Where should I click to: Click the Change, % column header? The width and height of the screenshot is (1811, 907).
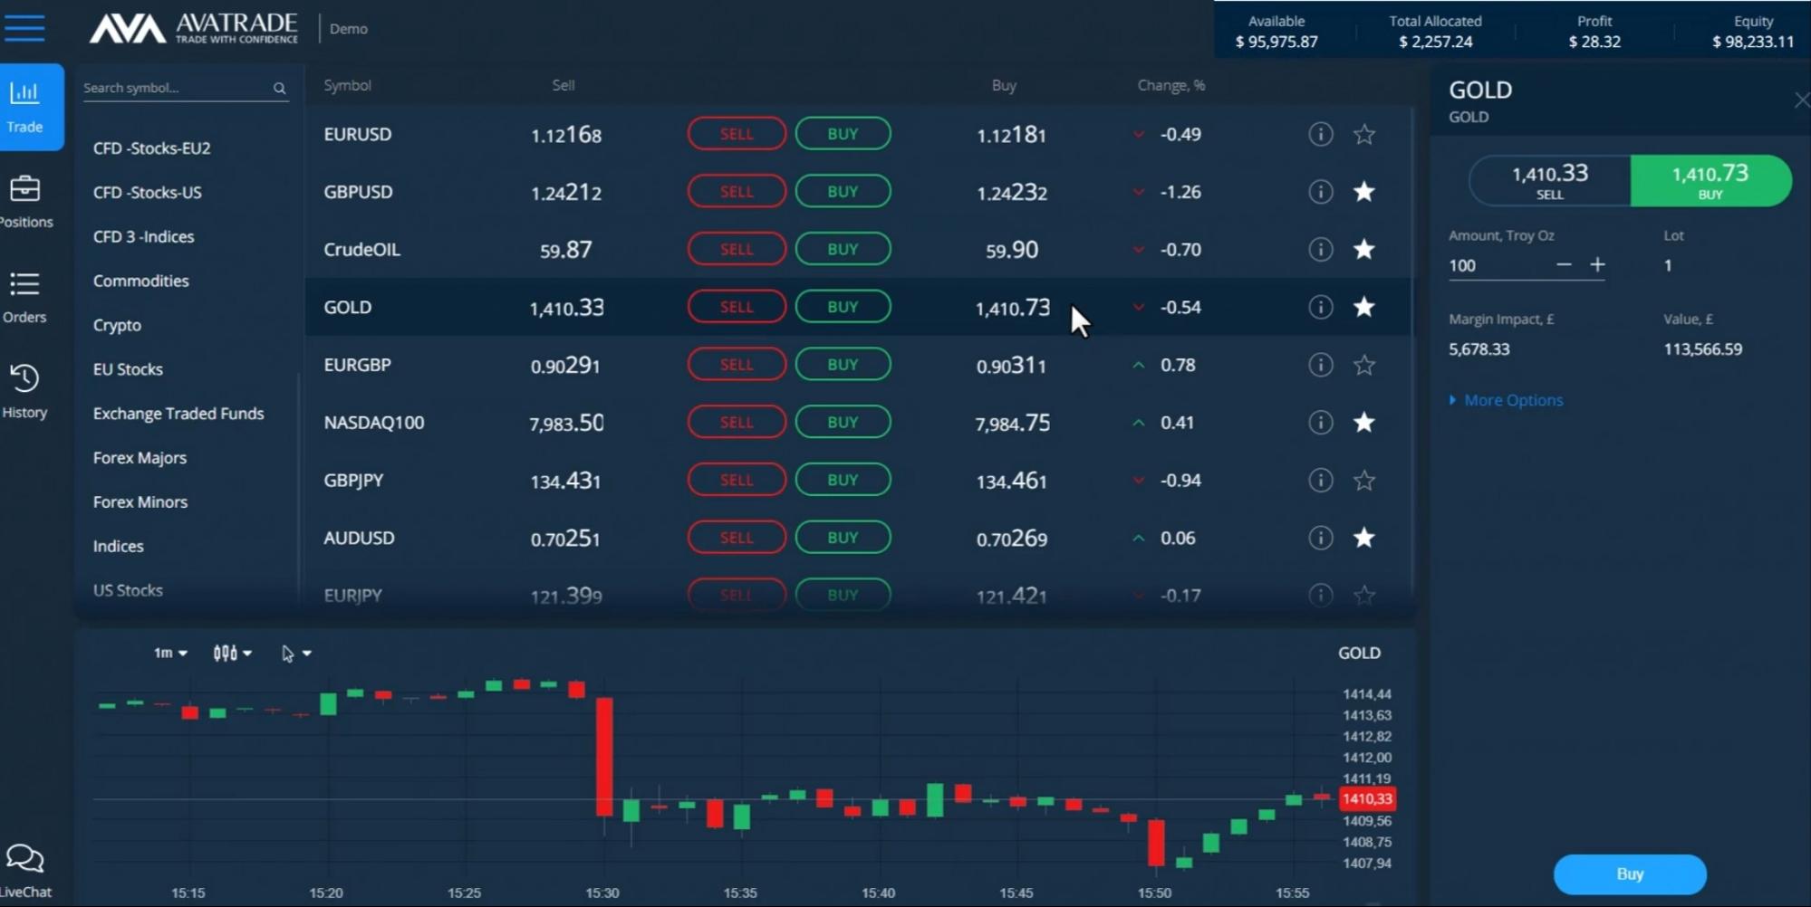(1171, 85)
